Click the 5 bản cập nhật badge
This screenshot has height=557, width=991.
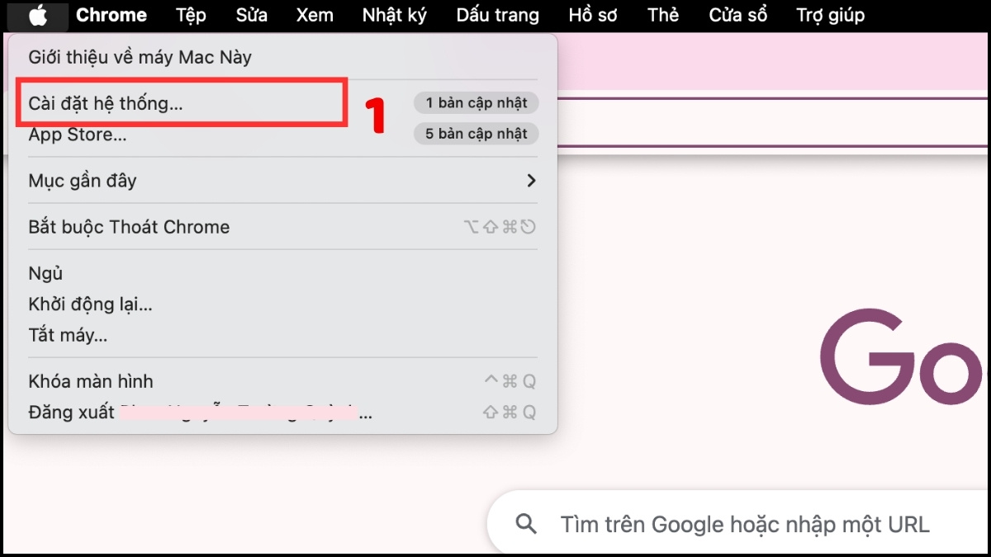(476, 134)
